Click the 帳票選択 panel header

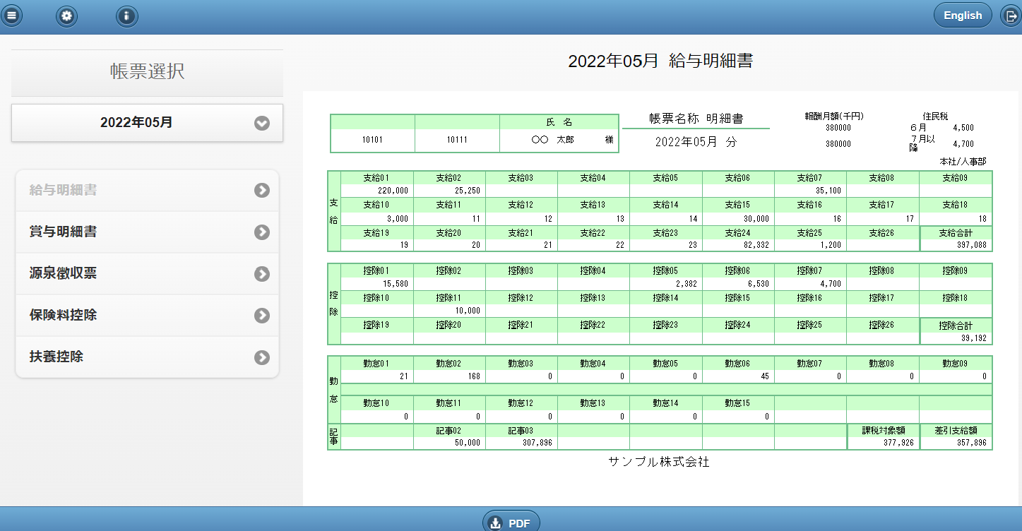[147, 72]
